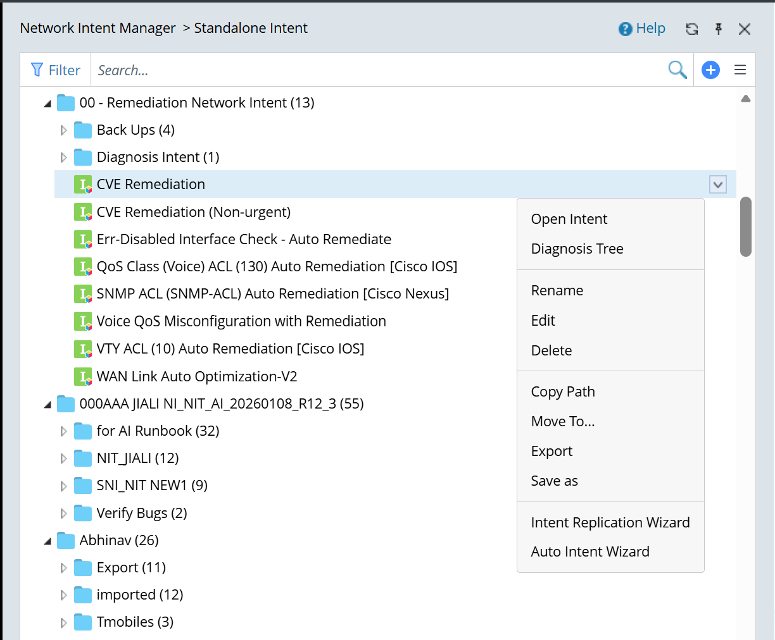Expand the Diagnosis Intent folder
775x640 pixels.
63,157
